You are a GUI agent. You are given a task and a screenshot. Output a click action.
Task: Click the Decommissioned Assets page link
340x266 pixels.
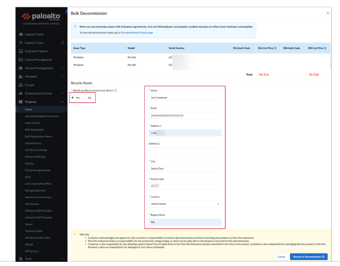137,33
